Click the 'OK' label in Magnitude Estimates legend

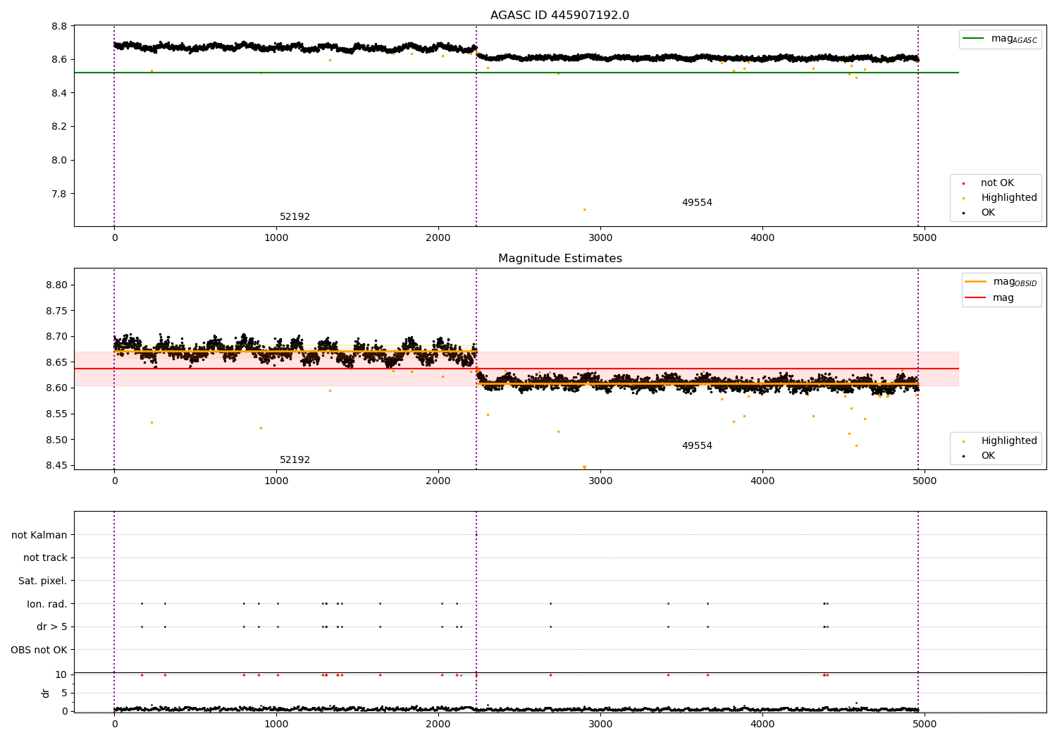coord(988,456)
